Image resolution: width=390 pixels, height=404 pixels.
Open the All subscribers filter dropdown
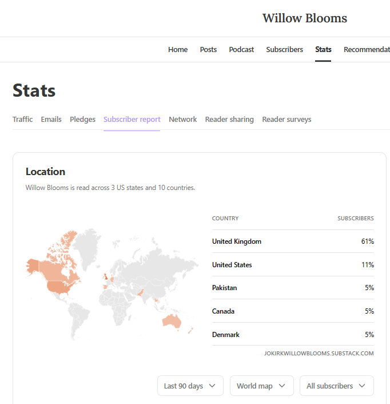(x=336, y=386)
